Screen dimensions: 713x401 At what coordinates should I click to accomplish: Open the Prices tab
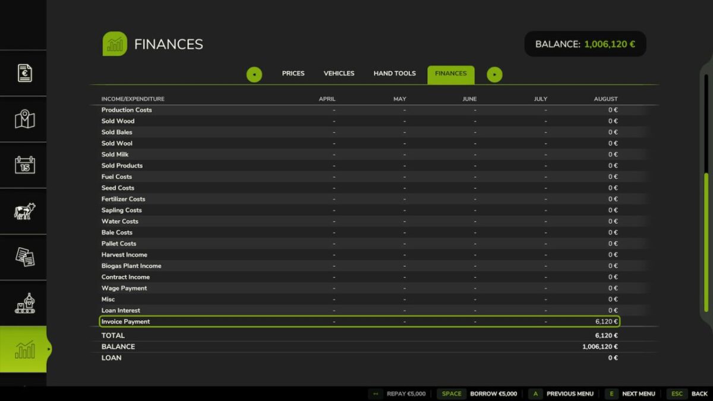[x=293, y=73]
